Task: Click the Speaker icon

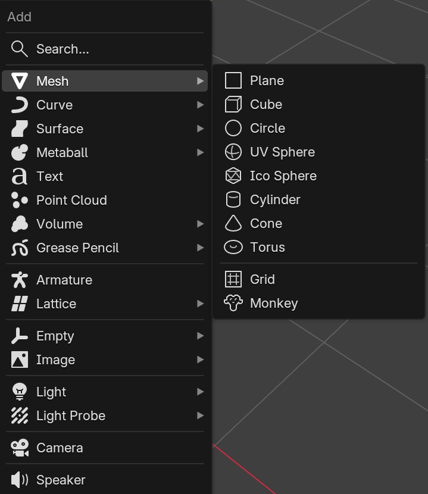Action: pos(20,480)
